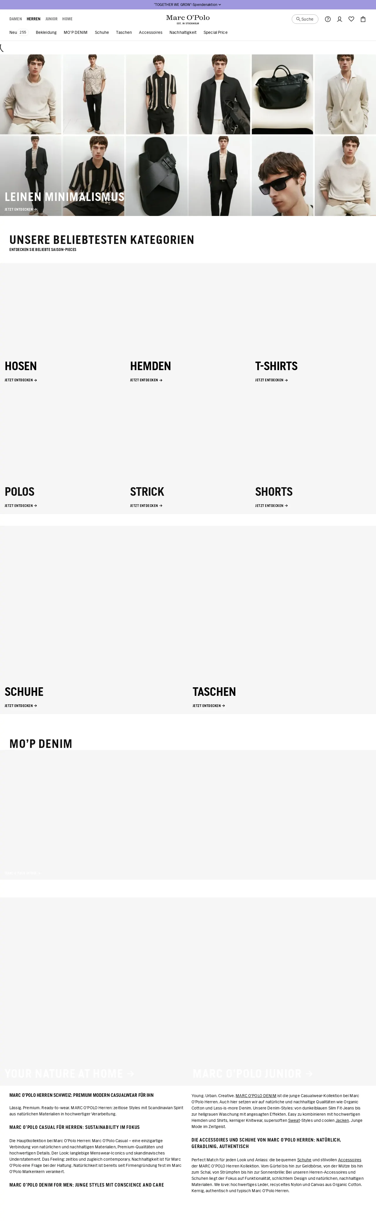Screen dimensions: 376x1221
Task: Open the Special Price menu
Action: point(215,33)
